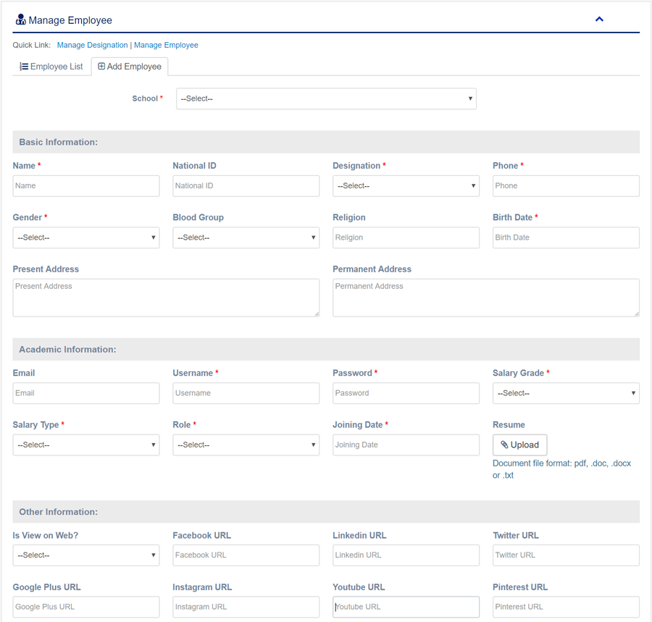Expand the Salary Type dropdown
652x622 pixels.
point(85,445)
